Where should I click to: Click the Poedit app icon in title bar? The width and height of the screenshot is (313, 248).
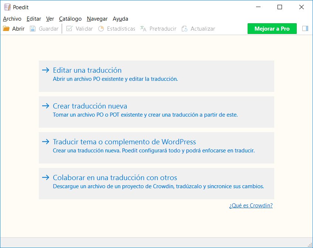pos(7,7)
